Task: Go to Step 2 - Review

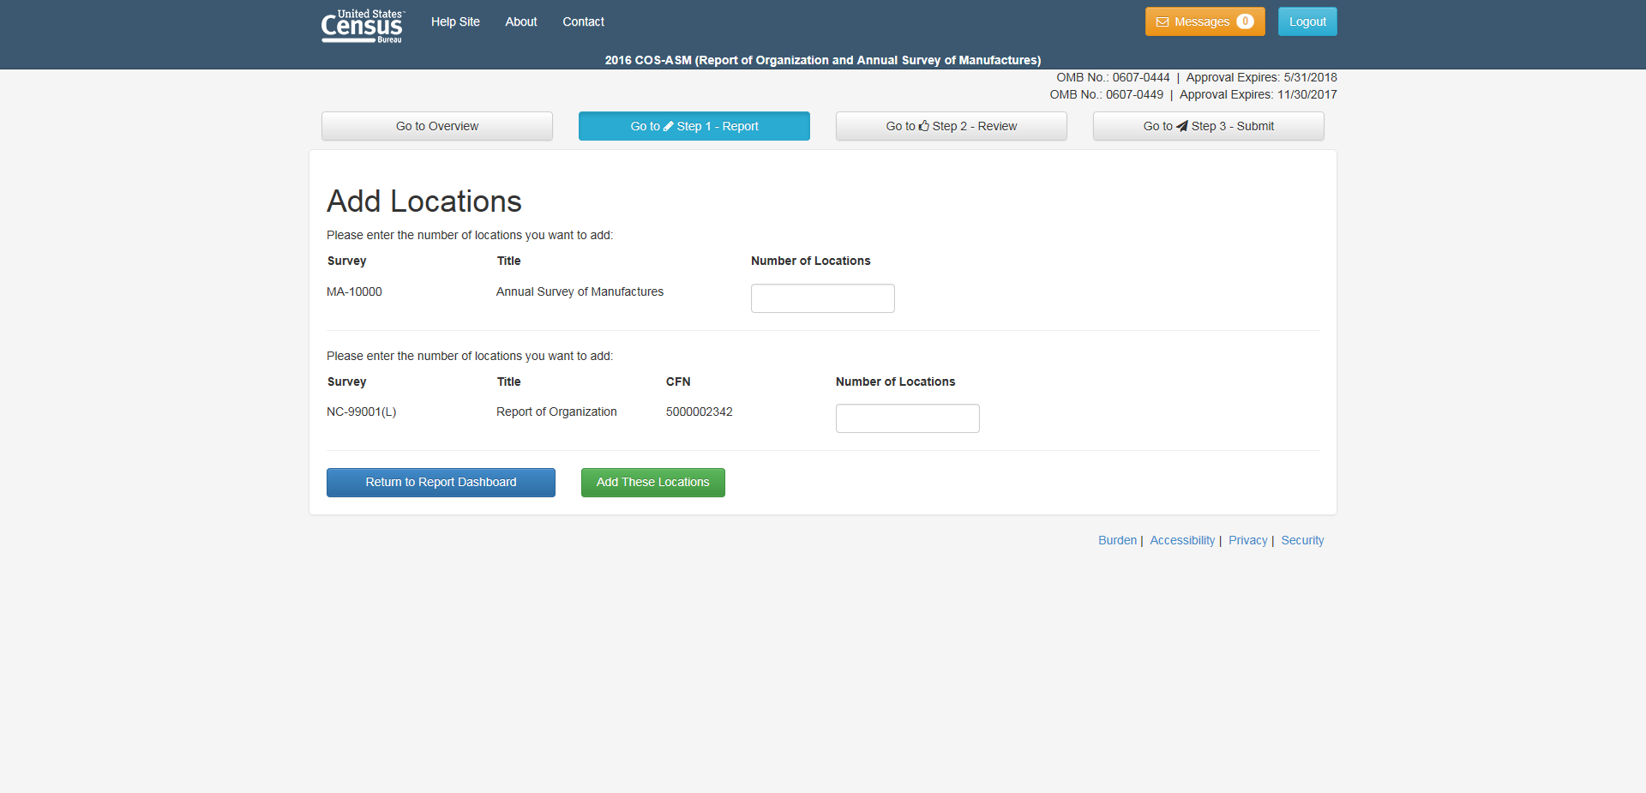Action: 952,126
